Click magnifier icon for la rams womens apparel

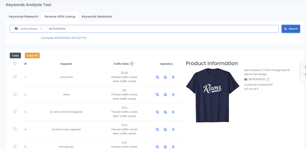(x=157, y=112)
